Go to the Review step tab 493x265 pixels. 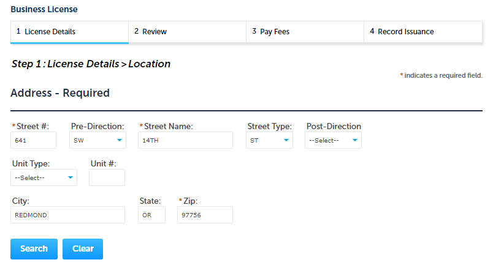click(187, 32)
